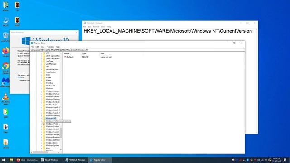Select the Windows Embedded key
Viewport: 290px width, 163px height.
point(53,102)
